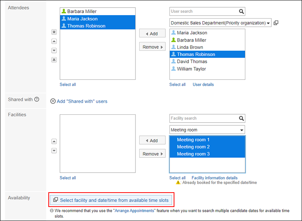Viewport: 302px width, 221px height.
Task: Click the facility search magnifier icon
Action: 241,118
